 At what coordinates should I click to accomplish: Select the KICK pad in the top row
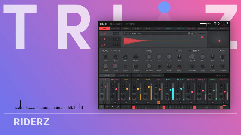click(x=104, y=28)
